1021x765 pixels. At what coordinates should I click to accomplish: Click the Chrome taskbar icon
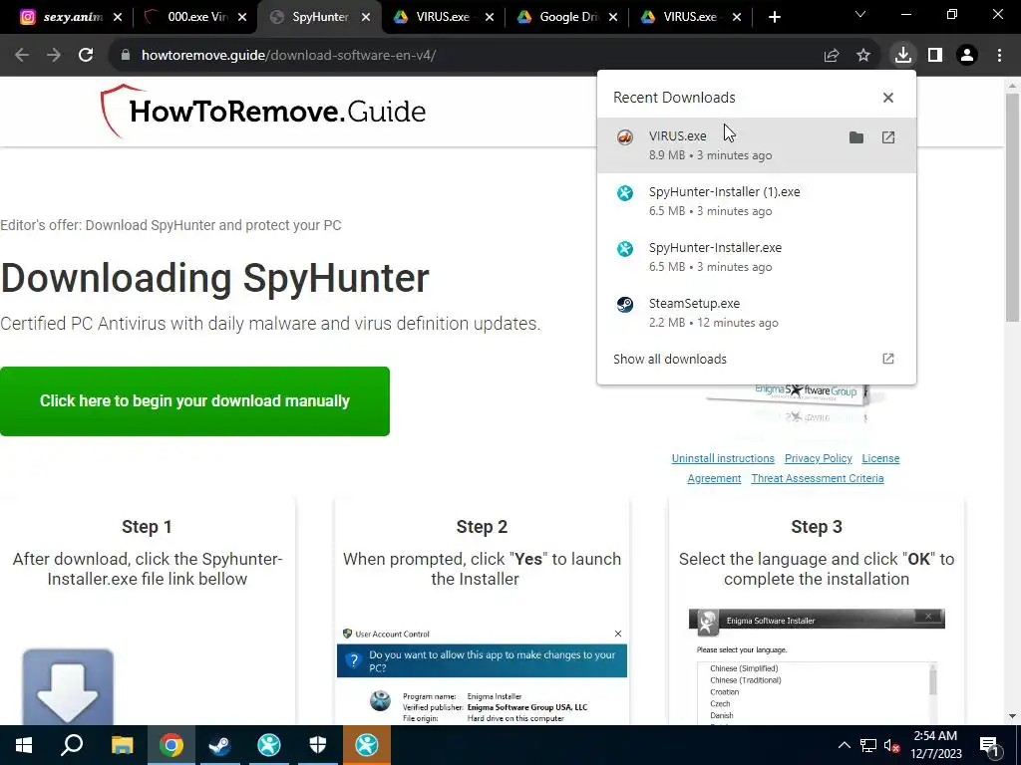click(171, 745)
